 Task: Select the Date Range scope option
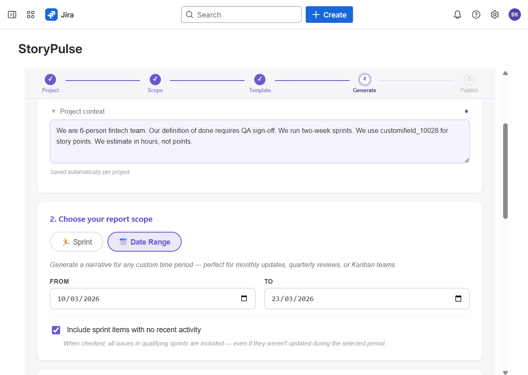point(144,242)
